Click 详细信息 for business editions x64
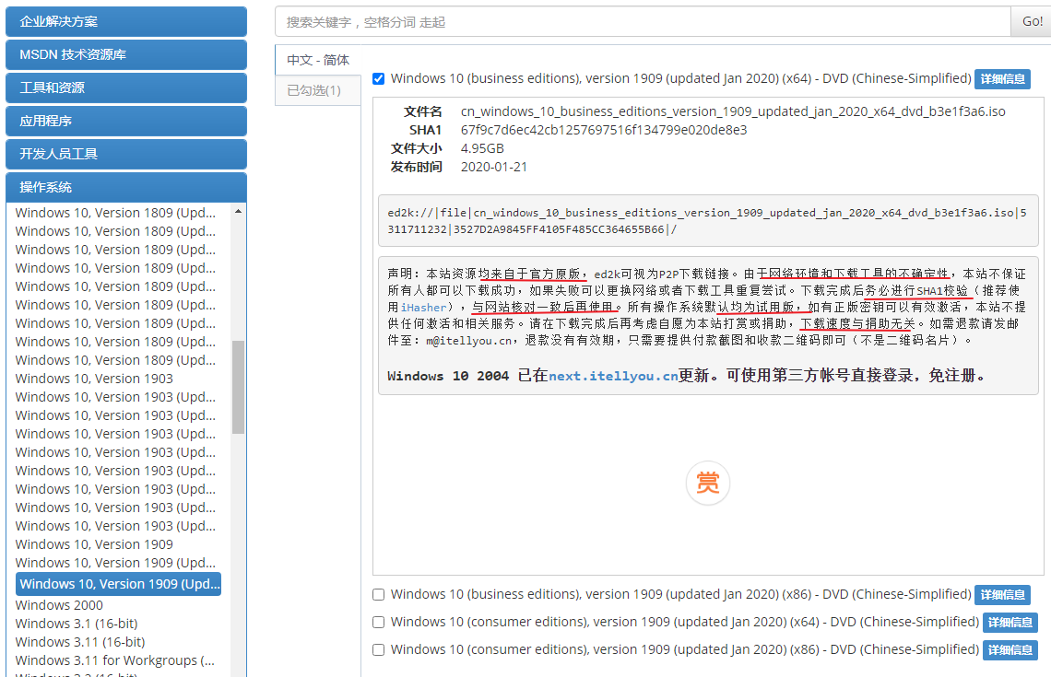Viewport: 1051px width, 677px height. [1002, 79]
